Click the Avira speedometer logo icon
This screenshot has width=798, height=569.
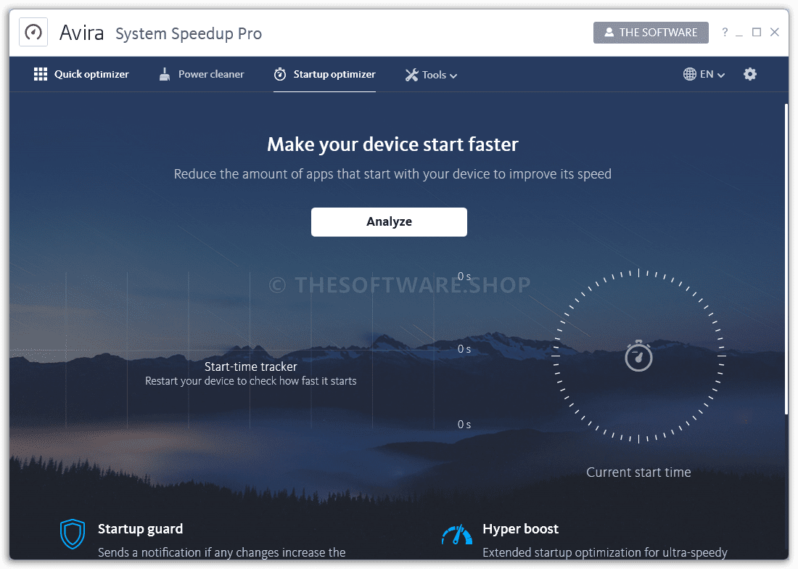click(x=33, y=32)
